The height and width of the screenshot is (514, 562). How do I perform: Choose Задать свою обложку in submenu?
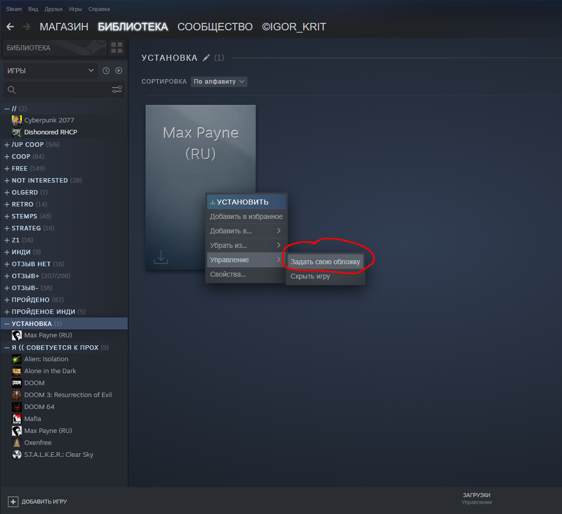point(325,262)
